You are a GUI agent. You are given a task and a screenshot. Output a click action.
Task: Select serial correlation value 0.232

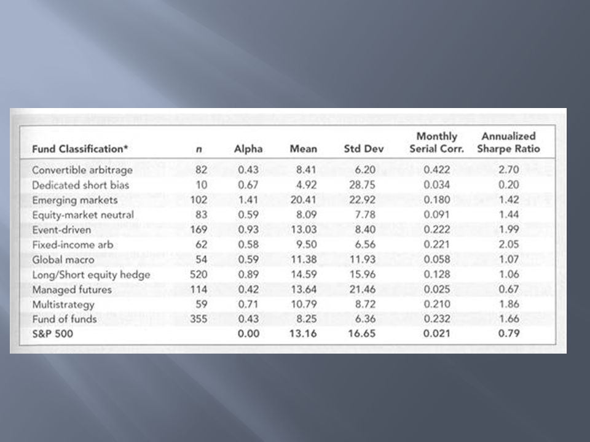tap(437, 319)
